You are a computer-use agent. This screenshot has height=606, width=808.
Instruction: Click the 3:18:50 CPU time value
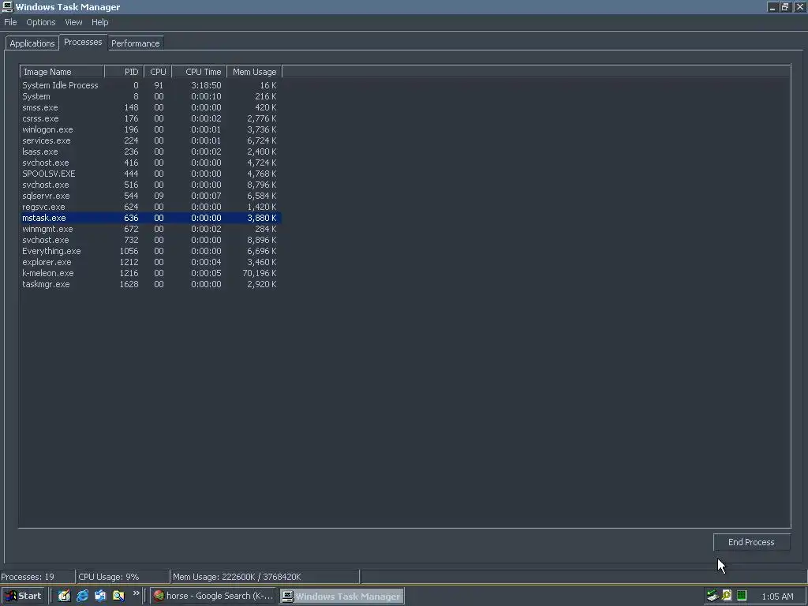(x=206, y=85)
